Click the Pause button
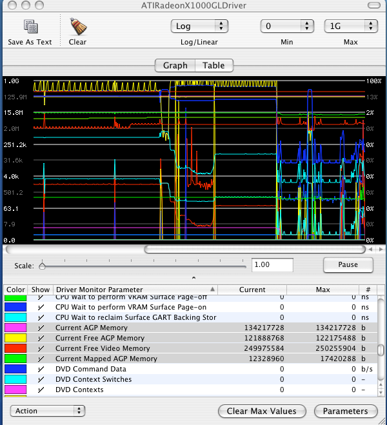This screenshot has height=425, width=387. [x=348, y=265]
